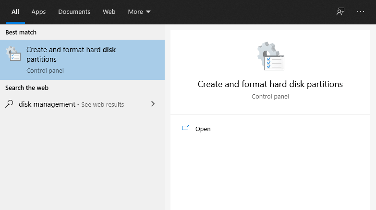Switch to the Documents tab
Image resolution: width=376 pixels, height=210 pixels.
74,11
